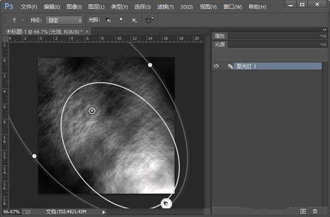
Task: Click the status bar arrow next to 文档
Action: click(x=104, y=212)
